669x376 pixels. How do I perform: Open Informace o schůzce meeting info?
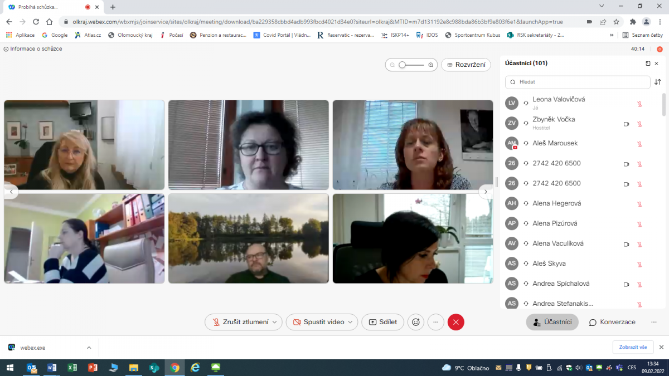point(33,49)
